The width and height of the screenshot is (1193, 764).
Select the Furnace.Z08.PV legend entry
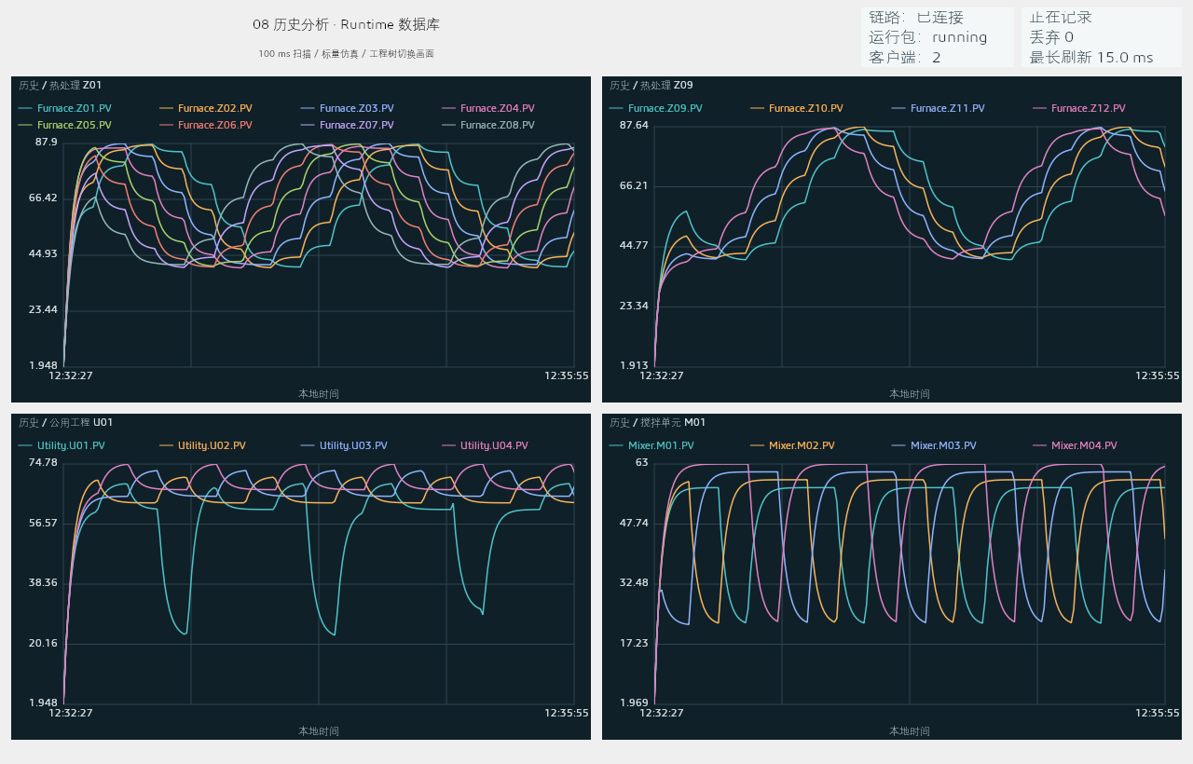[487, 125]
